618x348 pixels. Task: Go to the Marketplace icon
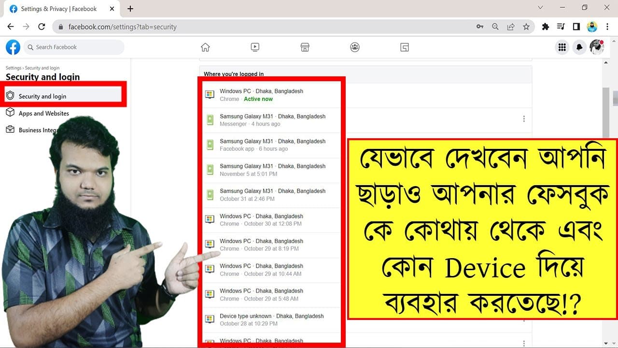(305, 47)
